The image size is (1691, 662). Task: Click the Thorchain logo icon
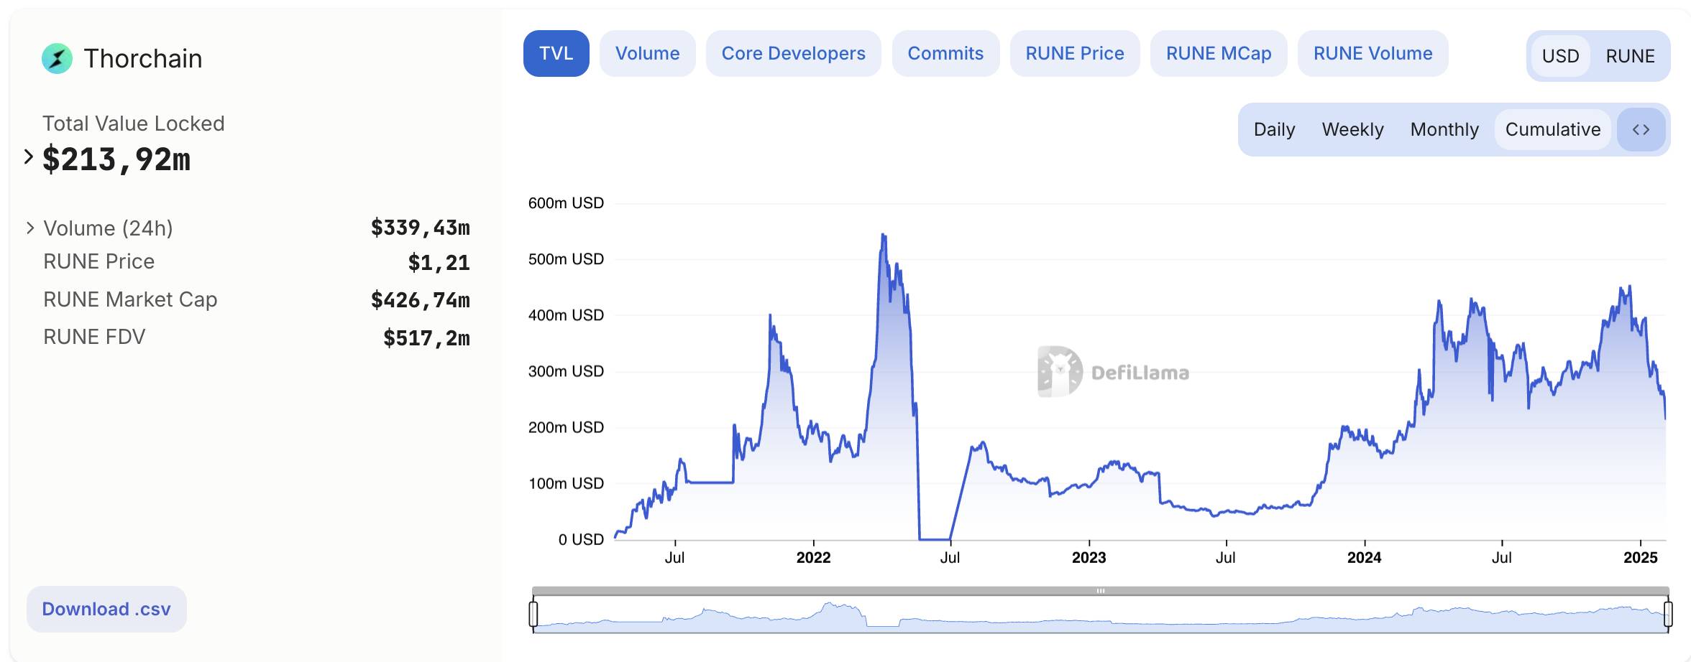click(x=57, y=59)
